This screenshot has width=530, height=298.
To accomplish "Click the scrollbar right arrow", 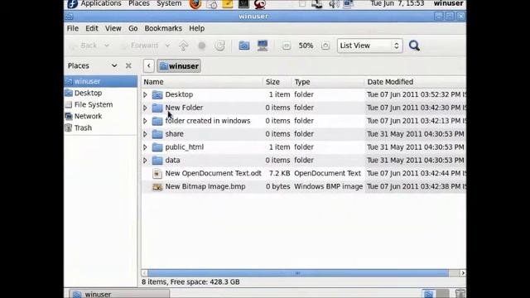I will coord(463,273).
